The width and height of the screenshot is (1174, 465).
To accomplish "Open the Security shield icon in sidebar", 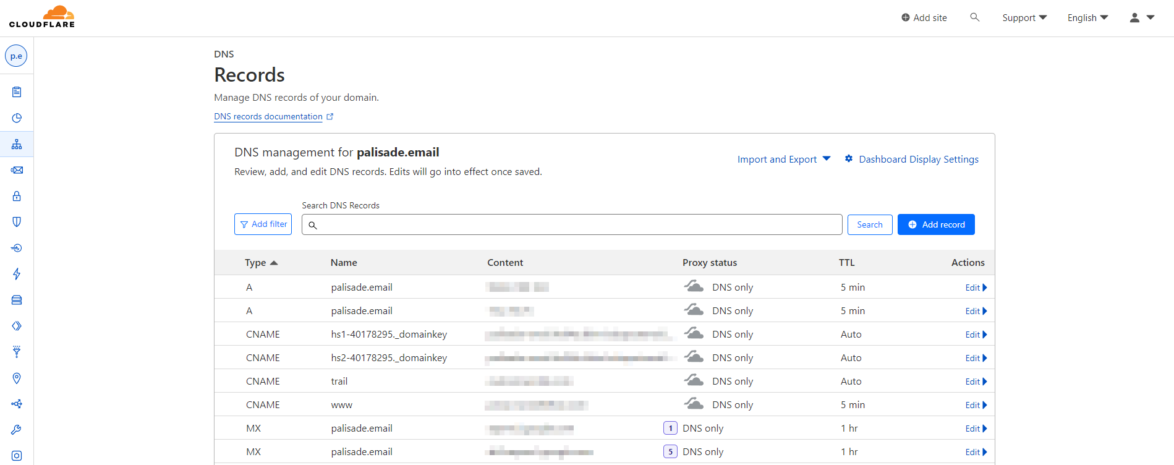I will pos(17,222).
